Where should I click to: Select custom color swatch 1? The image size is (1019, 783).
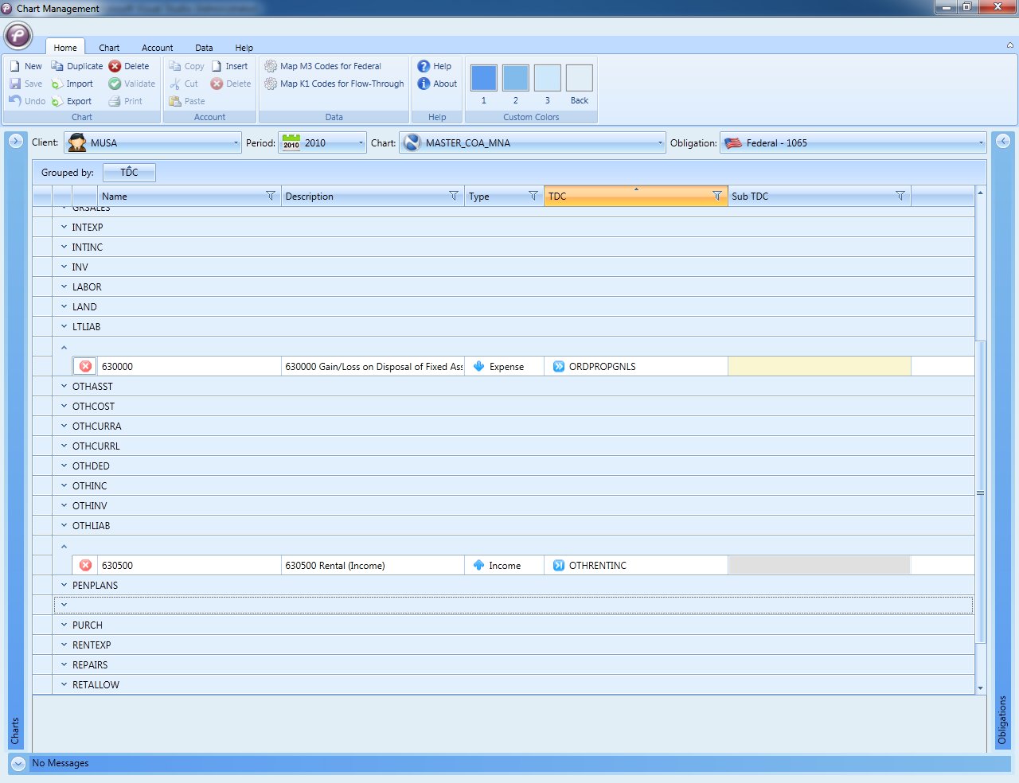484,78
